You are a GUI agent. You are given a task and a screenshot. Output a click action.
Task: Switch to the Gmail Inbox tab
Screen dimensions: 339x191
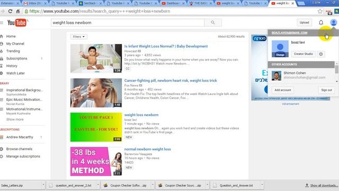click(35, 3)
